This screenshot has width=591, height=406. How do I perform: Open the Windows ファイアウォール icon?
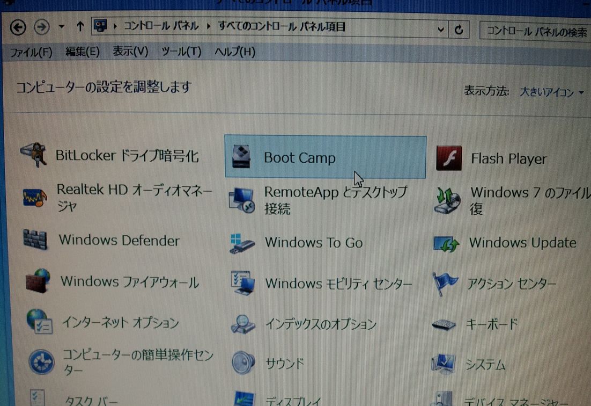pyautogui.click(x=38, y=281)
